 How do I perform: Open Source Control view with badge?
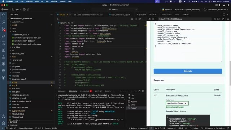[x=3, y=29]
